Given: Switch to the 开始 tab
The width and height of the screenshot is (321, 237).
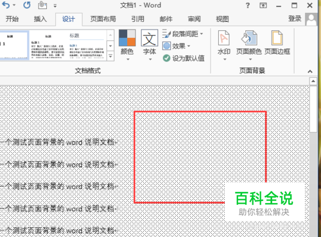Looking at the screenshot, I should point(12,19).
